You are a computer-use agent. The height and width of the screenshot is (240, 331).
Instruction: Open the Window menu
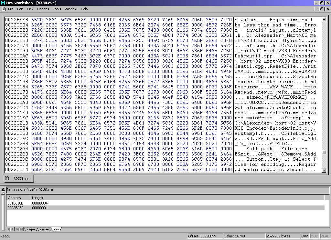[x=71, y=9]
